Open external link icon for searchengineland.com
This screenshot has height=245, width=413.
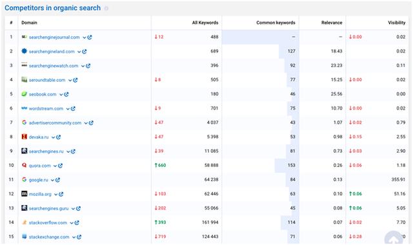click(85, 52)
